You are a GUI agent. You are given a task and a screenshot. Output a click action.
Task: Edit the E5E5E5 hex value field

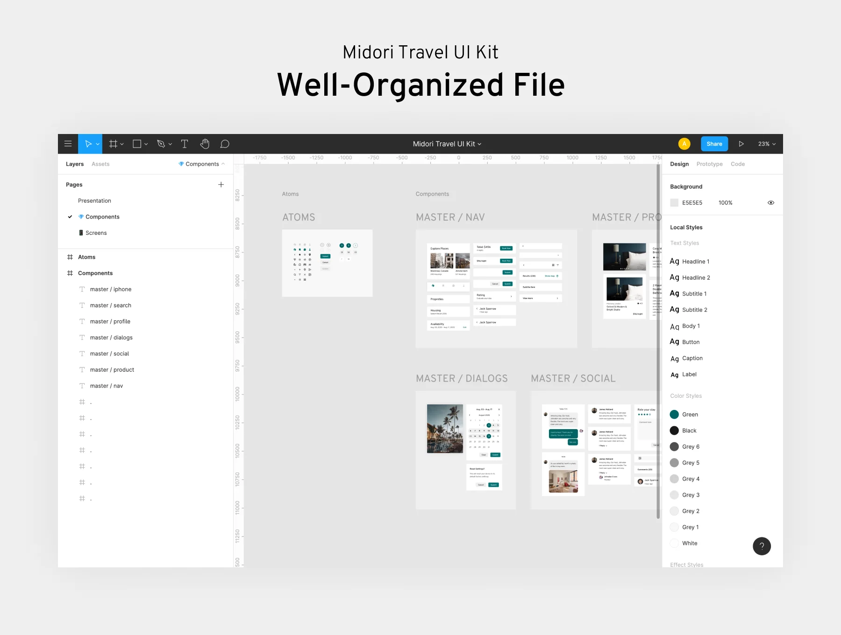(x=692, y=203)
